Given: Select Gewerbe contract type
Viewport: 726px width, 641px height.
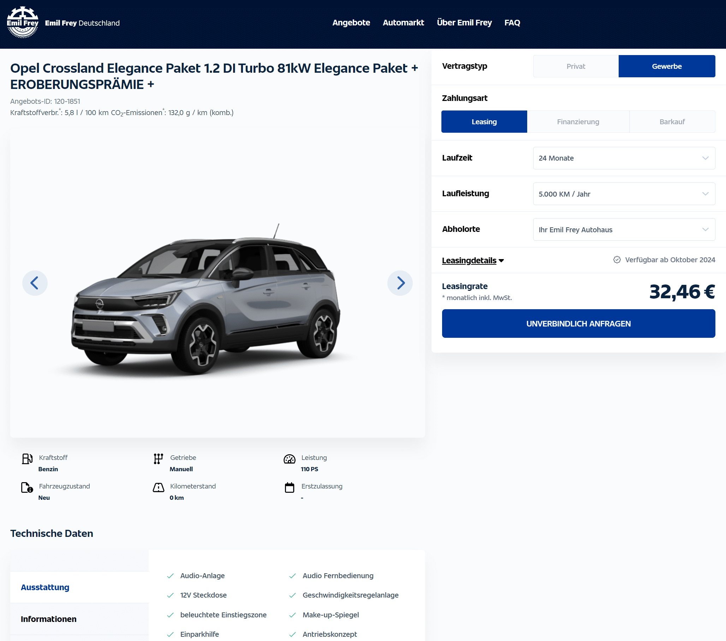Looking at the screenshot, I should tap(667, 66).
